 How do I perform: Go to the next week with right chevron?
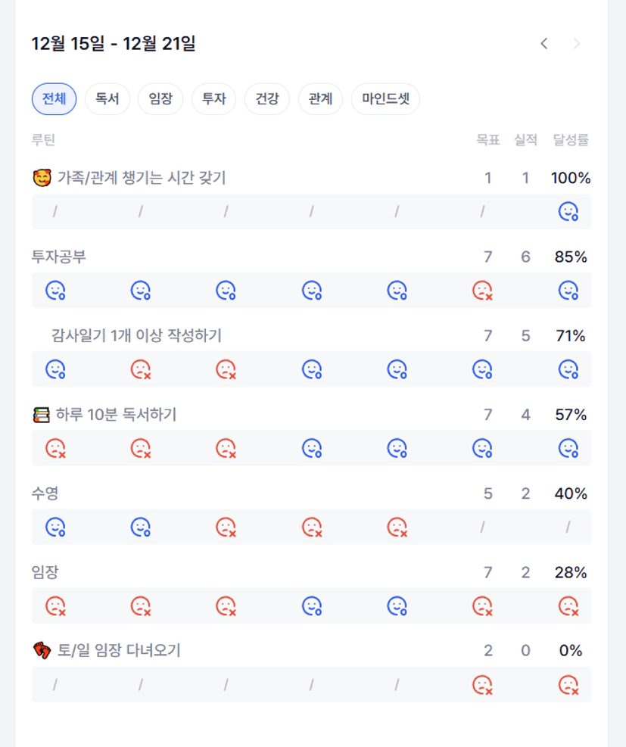click(577, 44)
